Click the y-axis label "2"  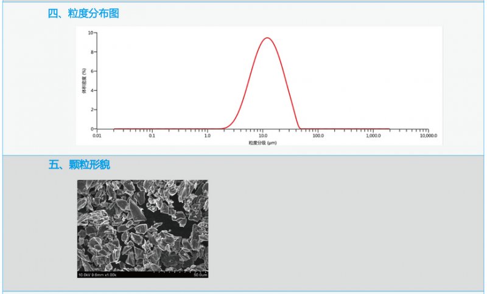click(92, 110)
